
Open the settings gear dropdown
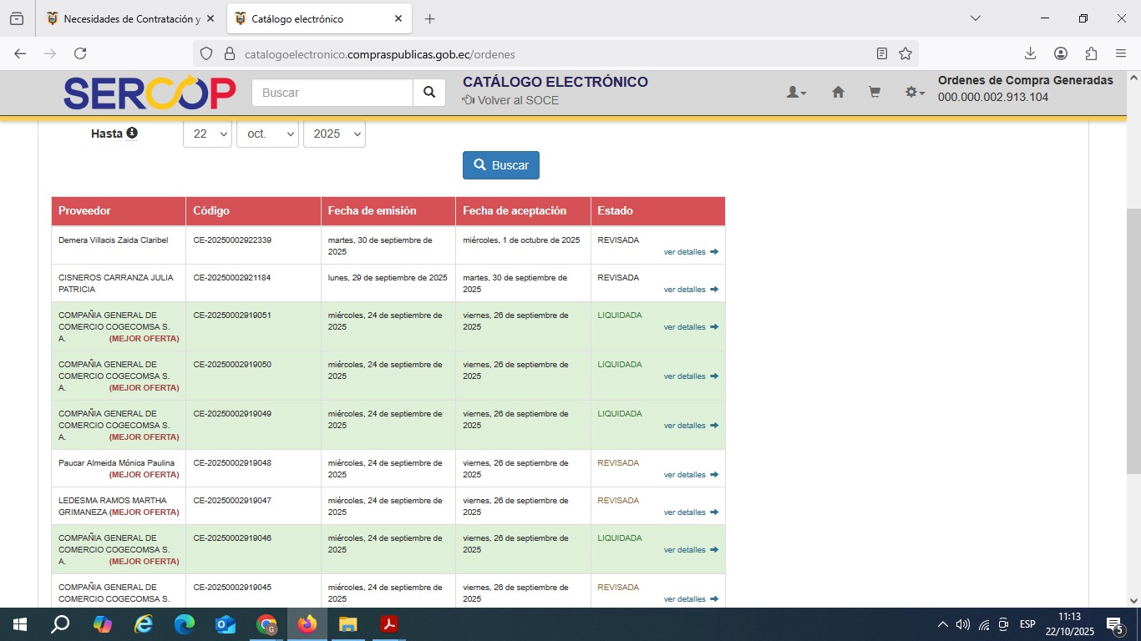pos(915,93)
